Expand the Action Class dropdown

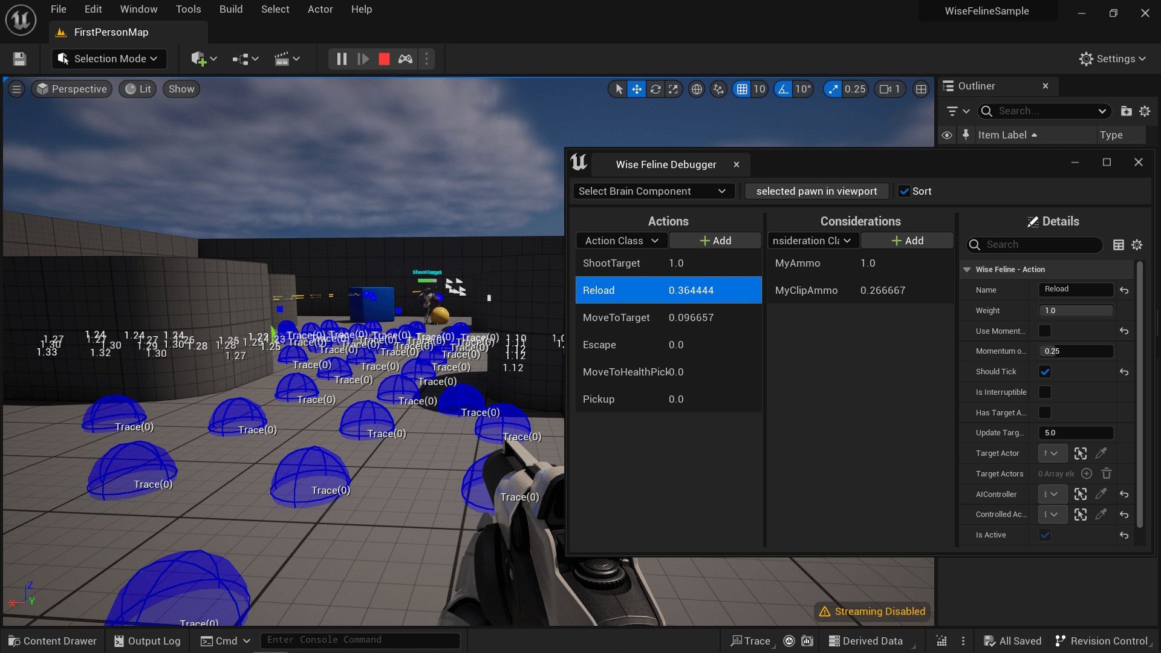click(x=622, y=241)
